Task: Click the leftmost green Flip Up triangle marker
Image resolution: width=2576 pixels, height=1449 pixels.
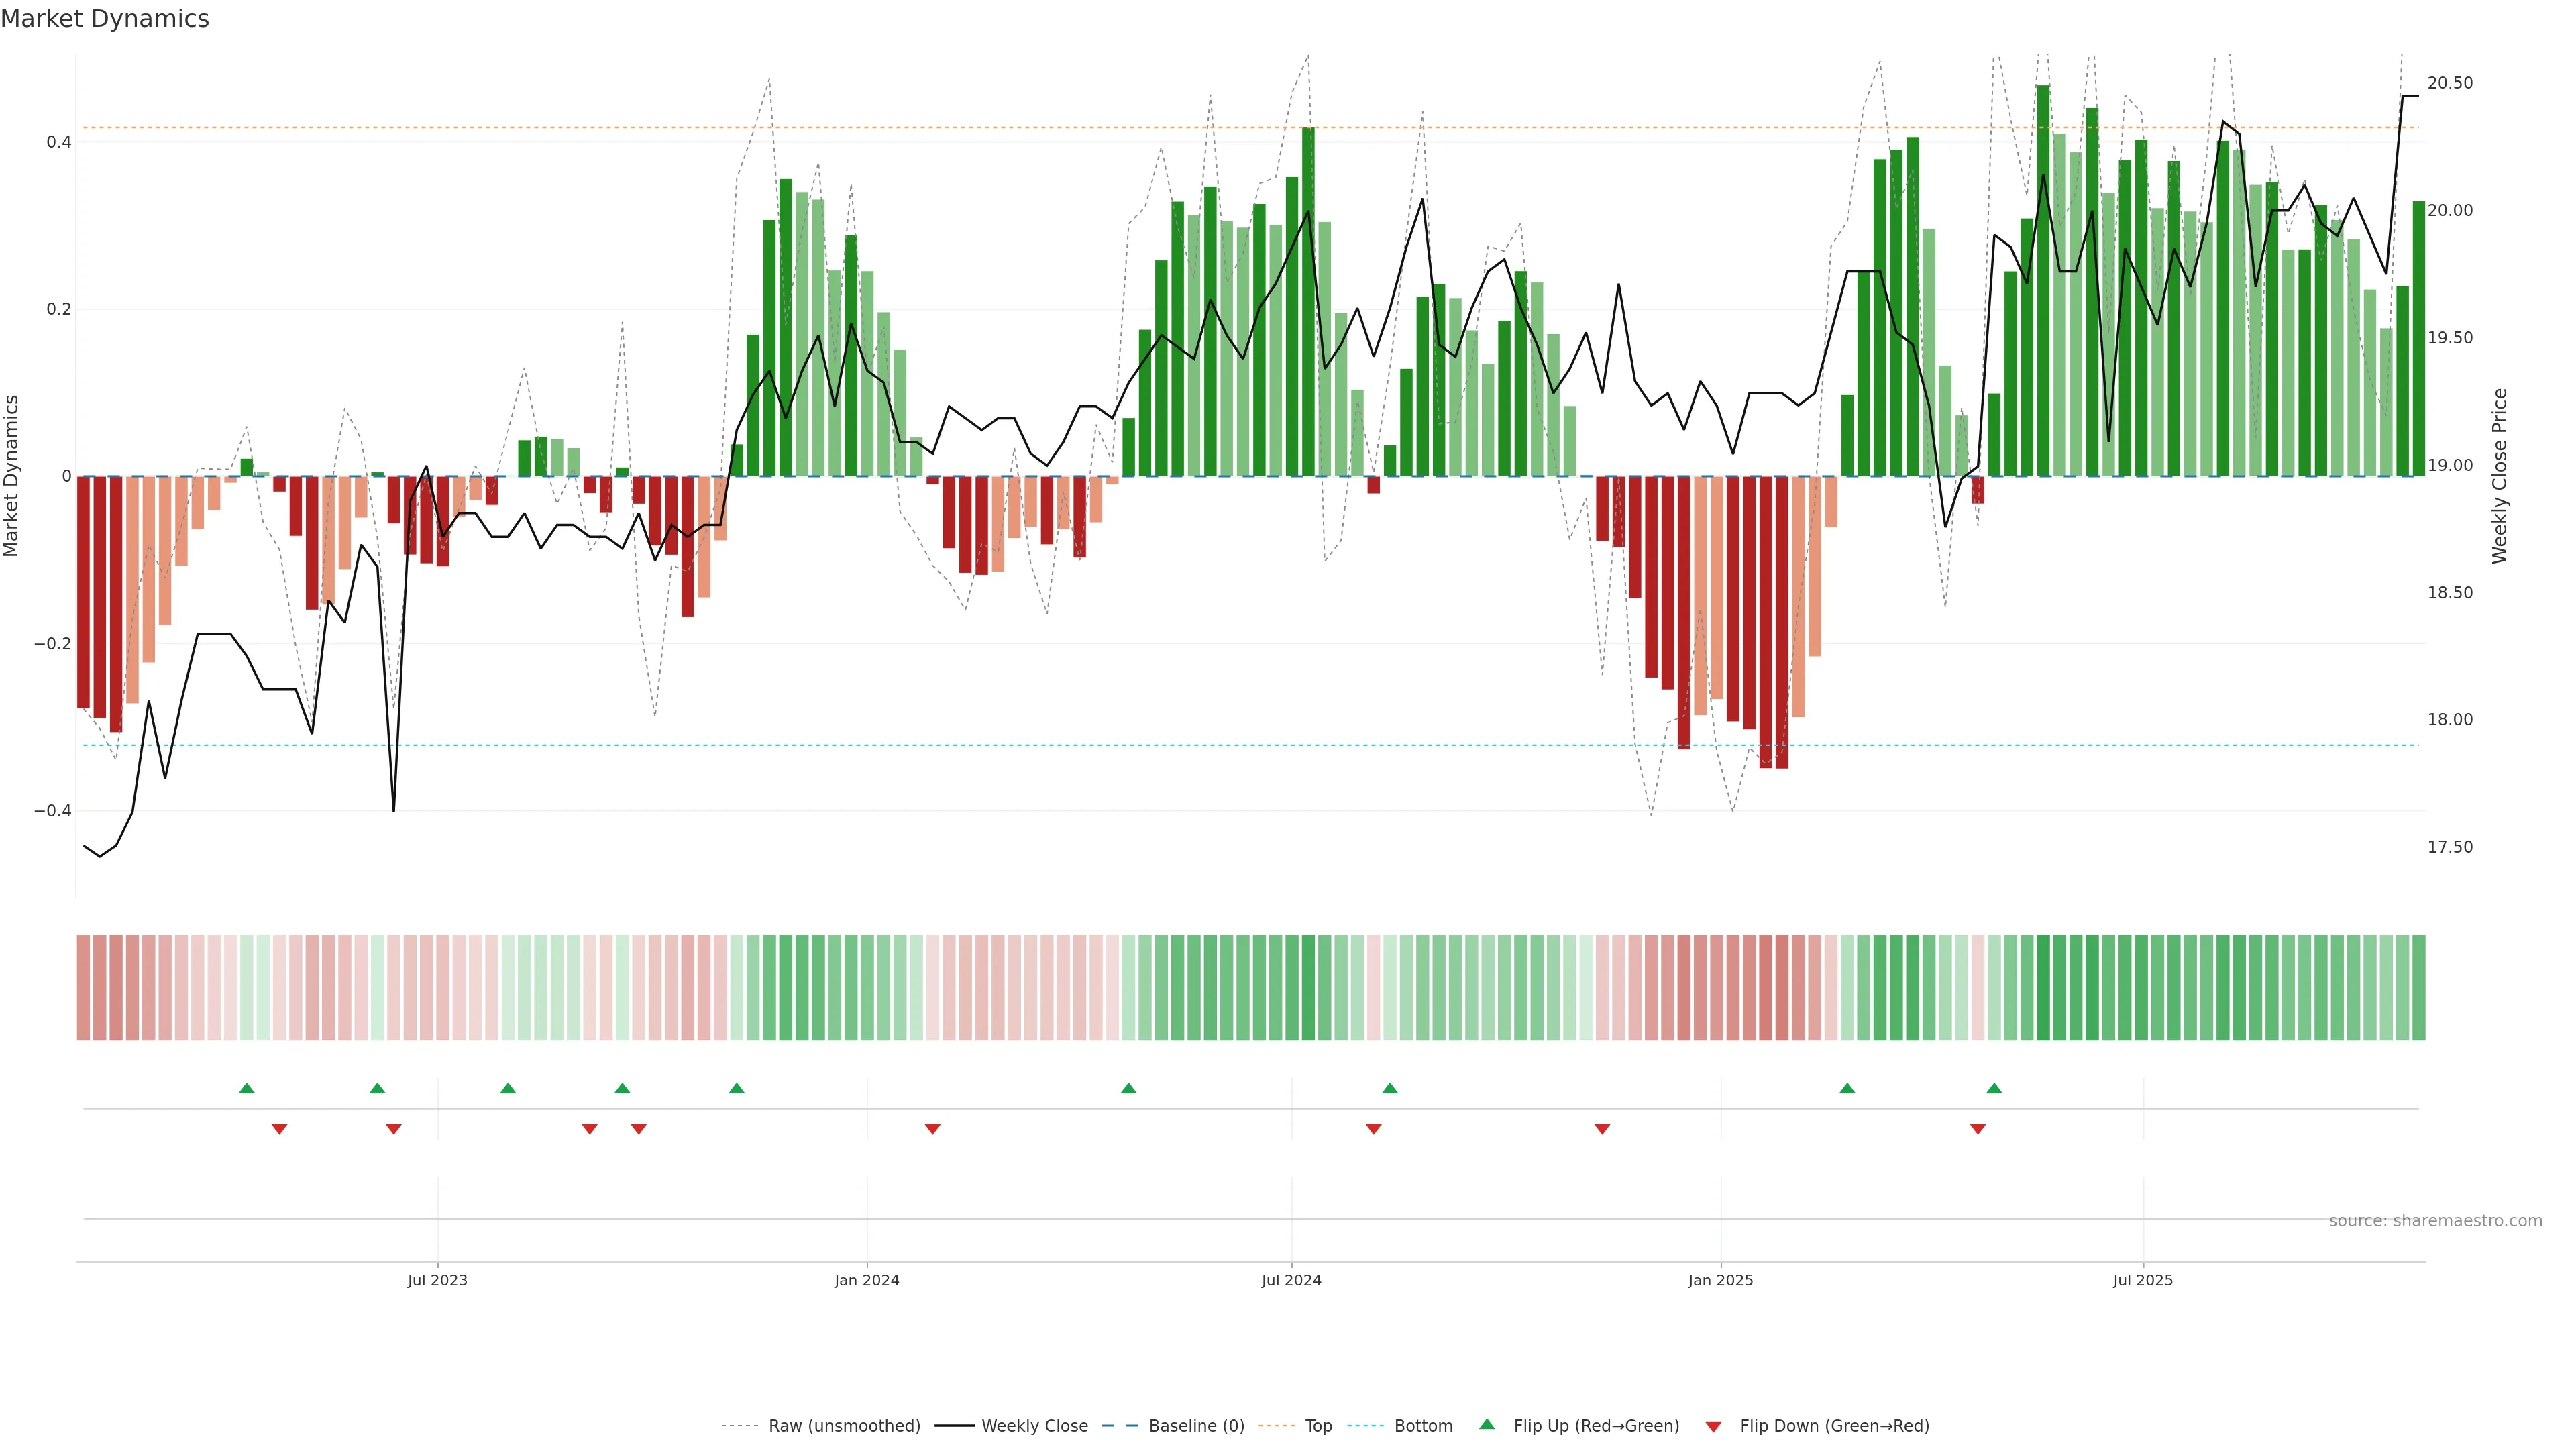Action: coord(247,1088)
